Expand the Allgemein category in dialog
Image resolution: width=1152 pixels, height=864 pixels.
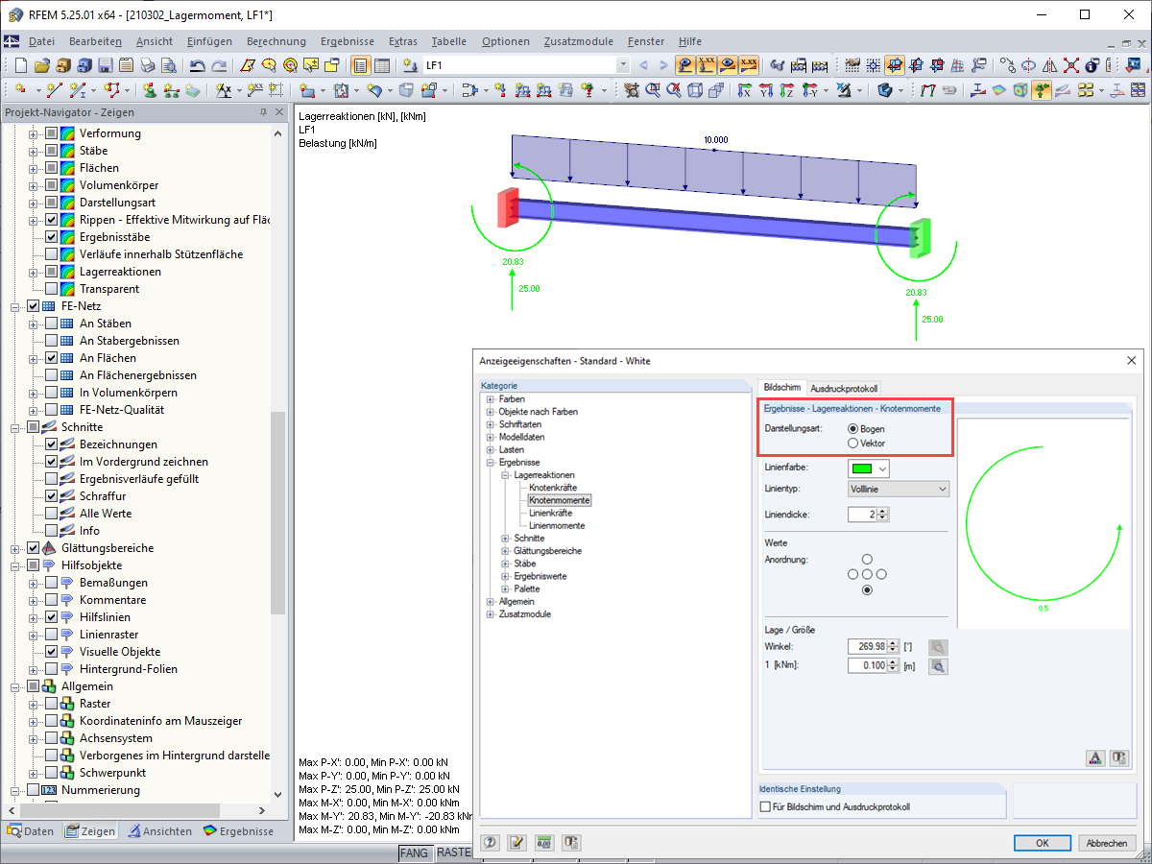491,602
